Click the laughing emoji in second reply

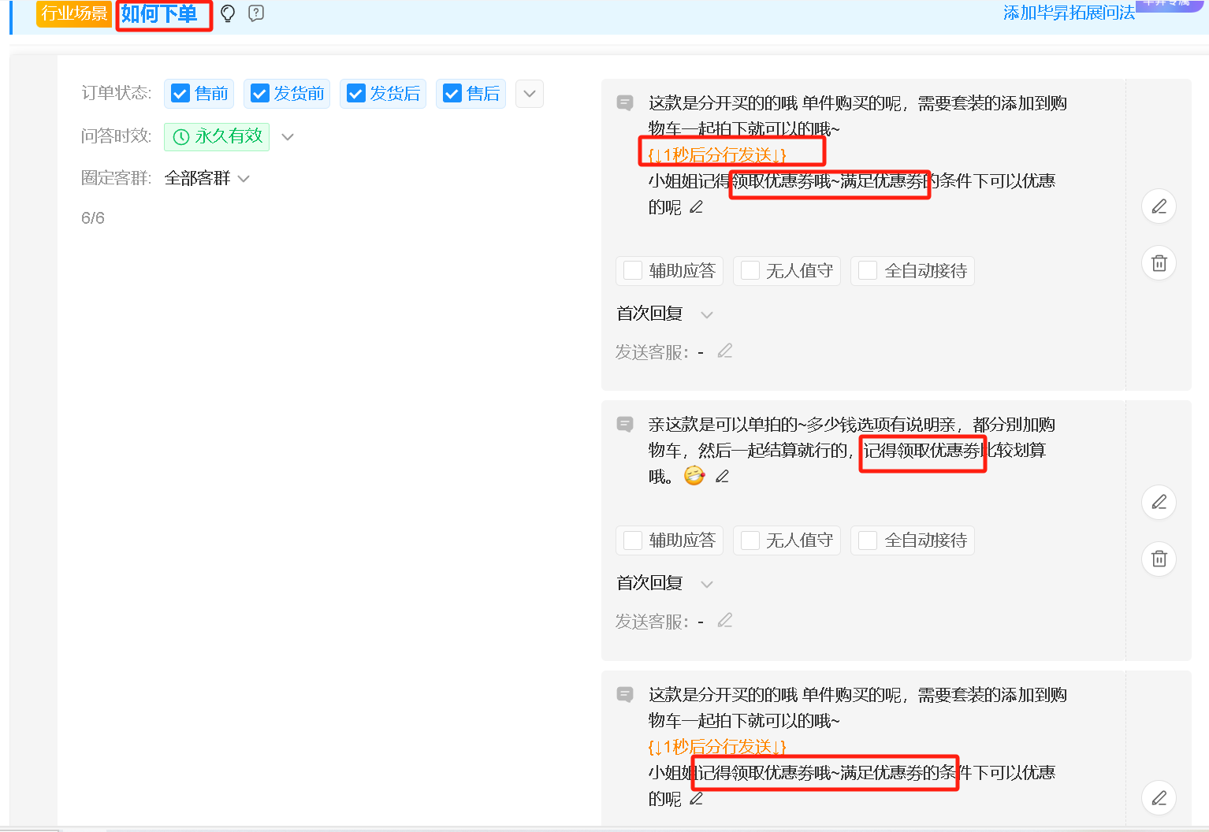click(x=694, y=476)
